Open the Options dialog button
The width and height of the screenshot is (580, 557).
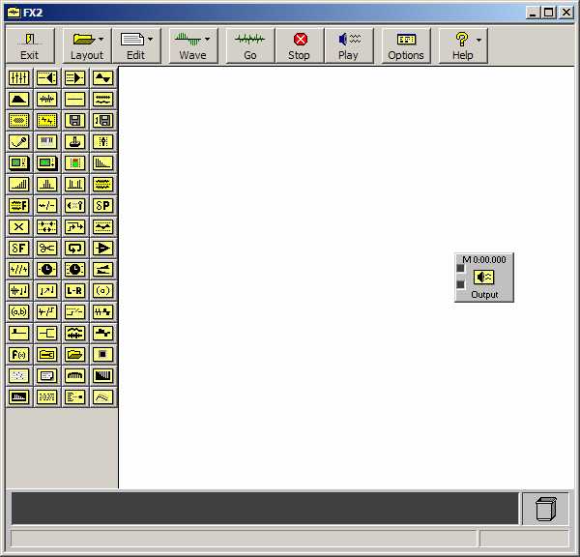[x=406, y=45]
